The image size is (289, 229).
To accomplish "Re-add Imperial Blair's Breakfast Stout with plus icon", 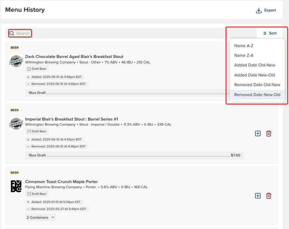I will [258, 133].
